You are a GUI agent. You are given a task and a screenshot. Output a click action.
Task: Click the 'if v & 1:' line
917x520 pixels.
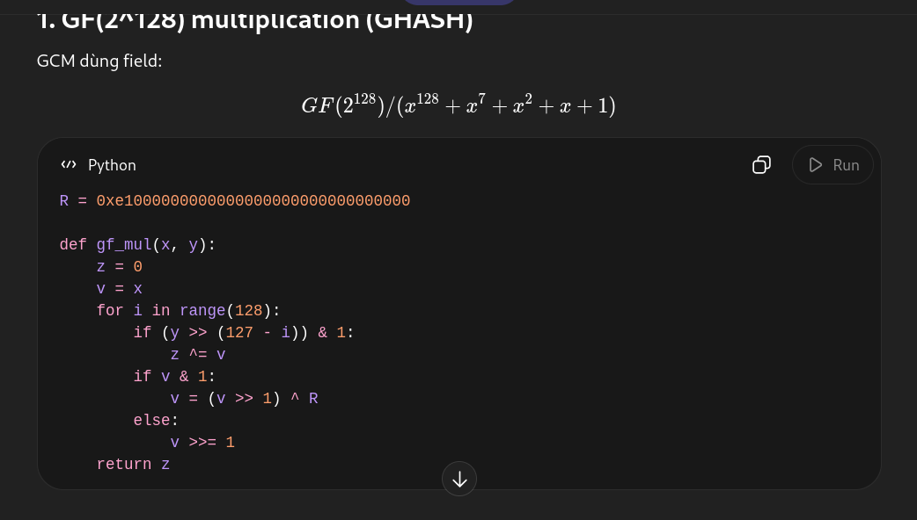[x=173, y=377]
